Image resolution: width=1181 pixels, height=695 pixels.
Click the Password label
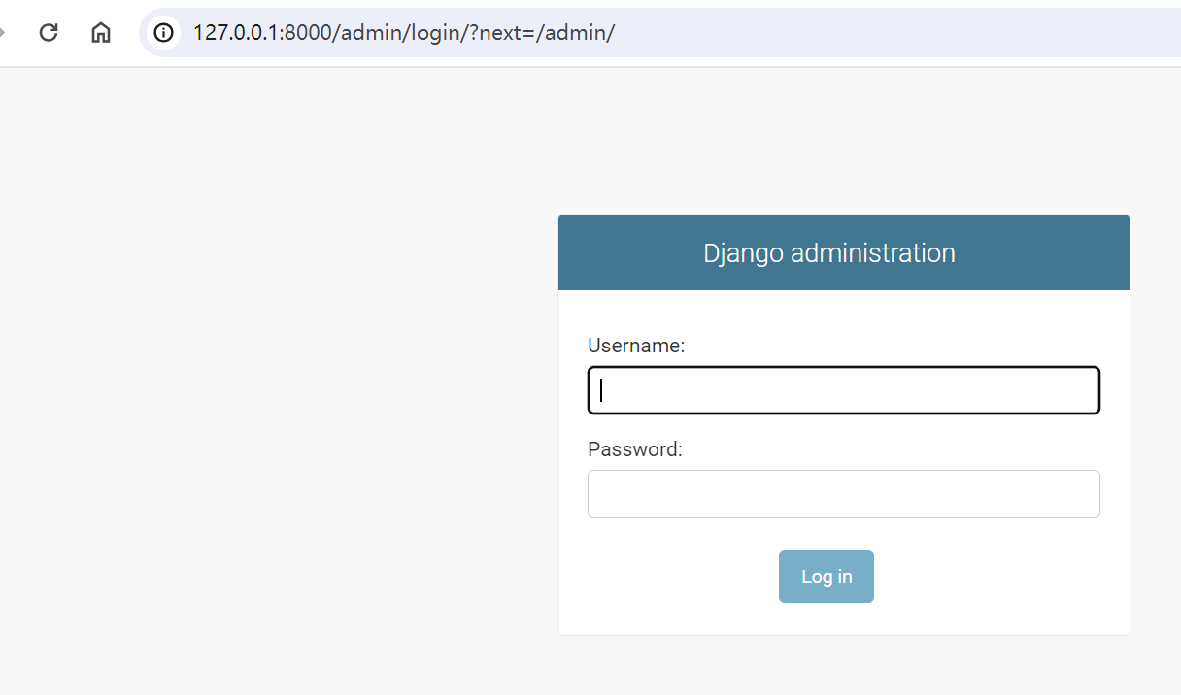(x=635, y=449)
